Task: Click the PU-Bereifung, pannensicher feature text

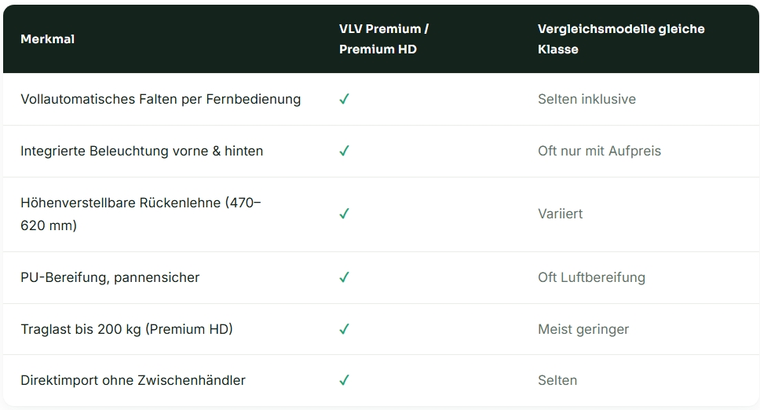Action: [110, 277]
